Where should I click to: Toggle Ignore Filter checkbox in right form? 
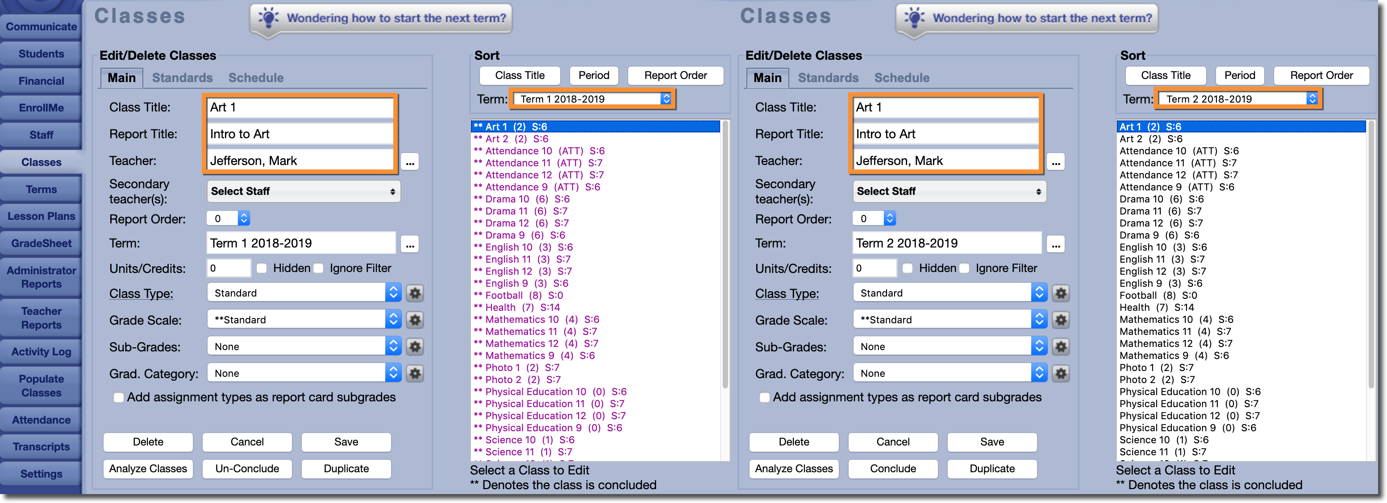[x=964, y=268]
